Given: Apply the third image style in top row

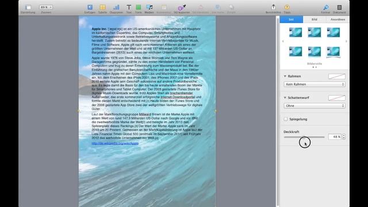Looking at the screenshot, I should pyautogui.click(x=333, y=32).
